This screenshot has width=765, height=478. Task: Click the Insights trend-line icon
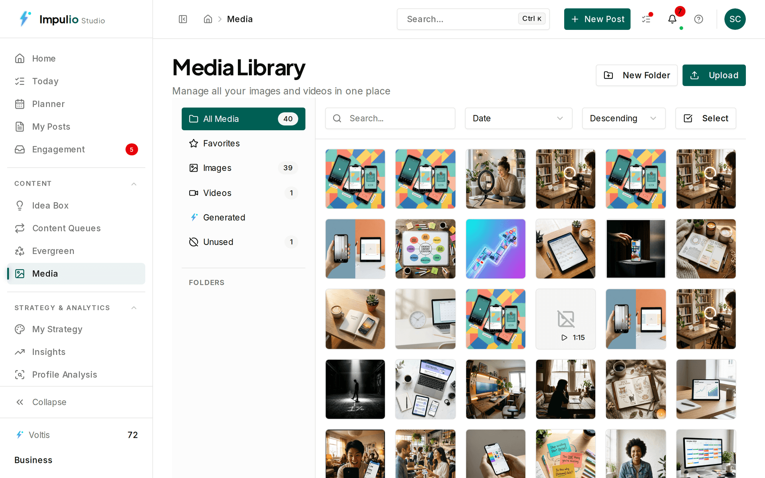pos(20,352)
